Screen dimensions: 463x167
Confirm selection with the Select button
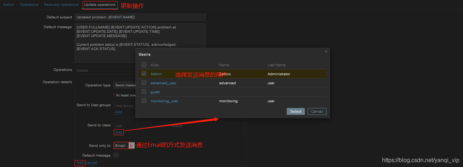tap(296, 112)
